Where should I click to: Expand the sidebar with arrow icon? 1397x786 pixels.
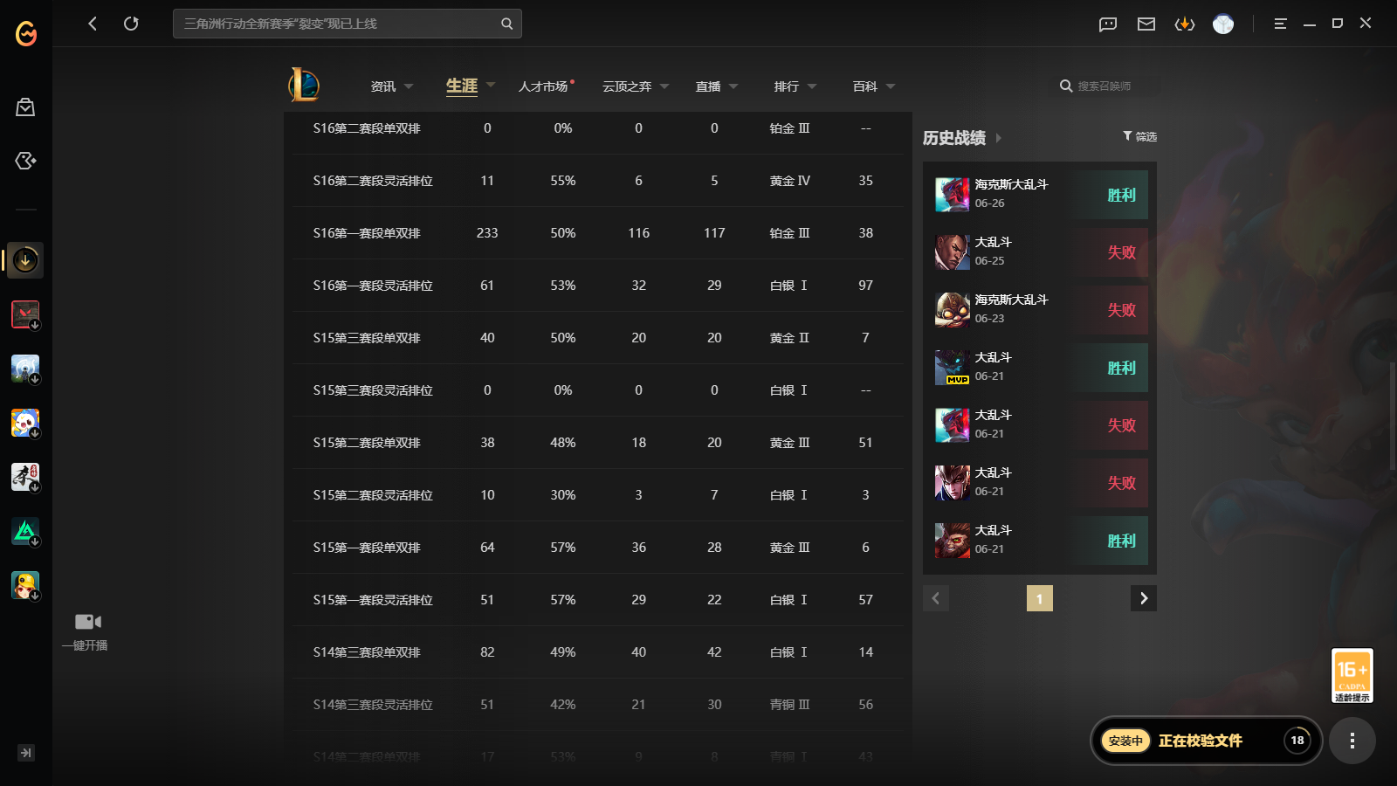click(x=26, y=753)
